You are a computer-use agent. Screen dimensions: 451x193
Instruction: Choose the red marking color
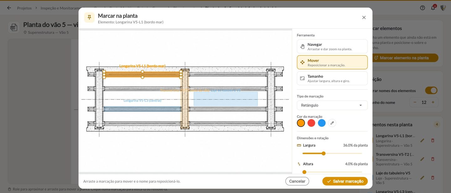pyautogui.click(x=311, y=123)
